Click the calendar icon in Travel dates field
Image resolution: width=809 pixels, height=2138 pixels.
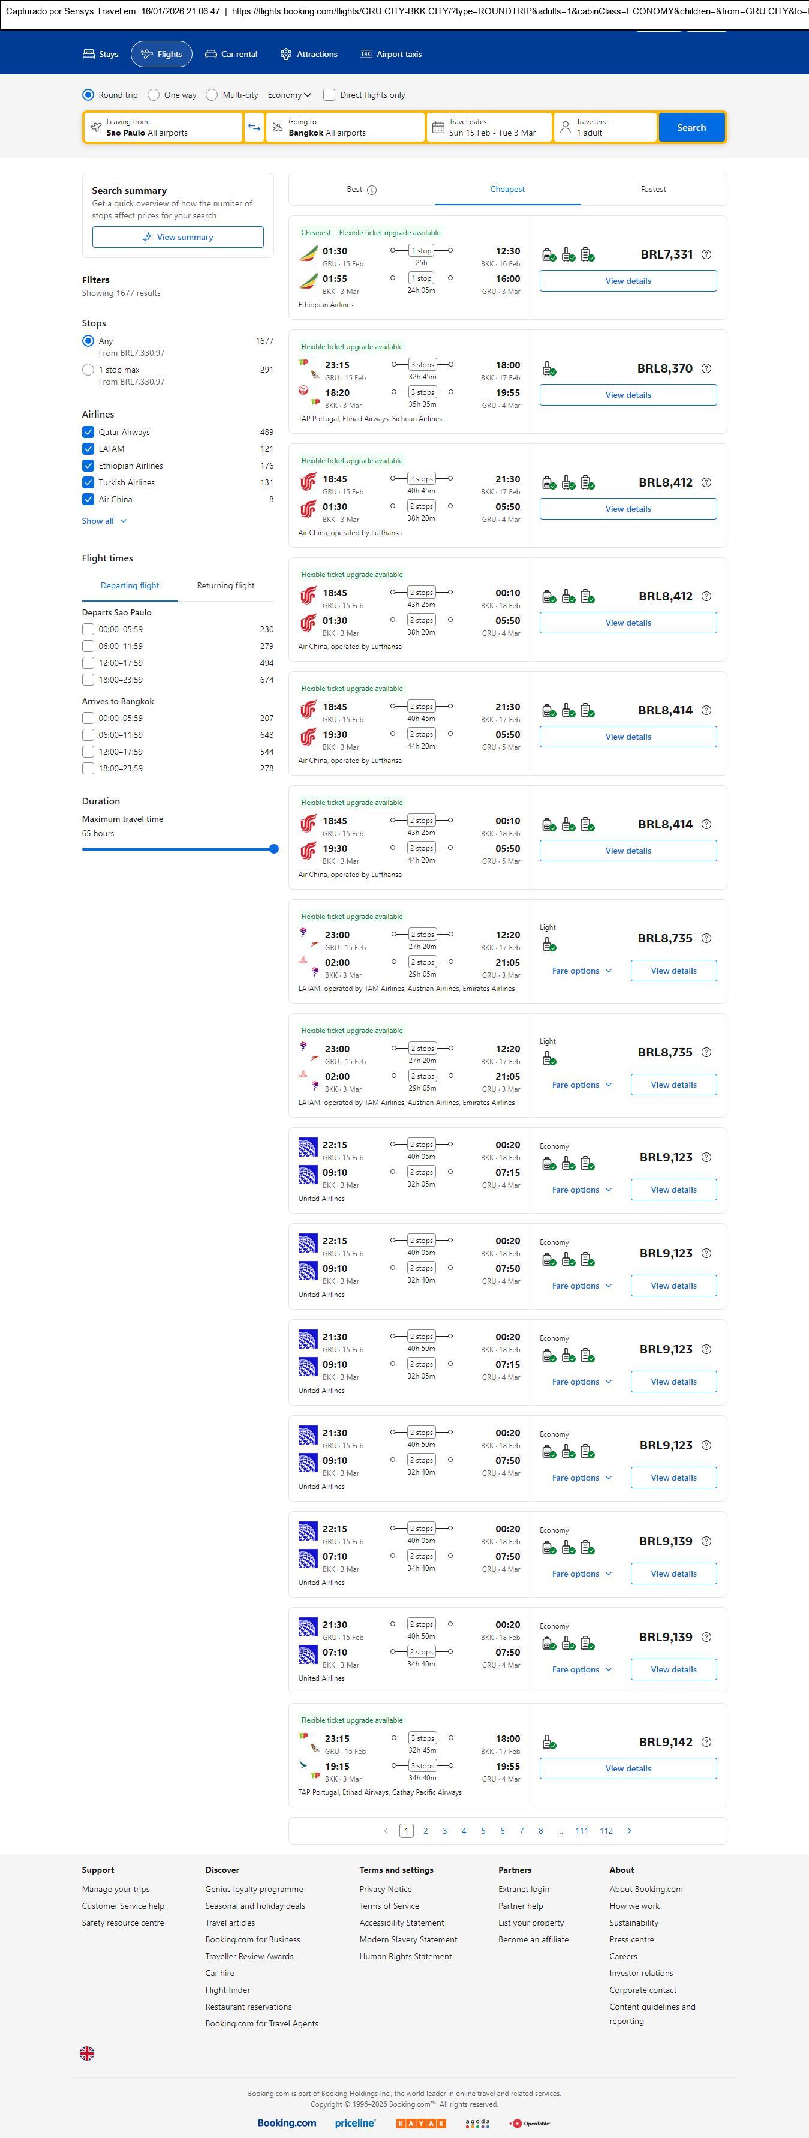coord(438,128)
